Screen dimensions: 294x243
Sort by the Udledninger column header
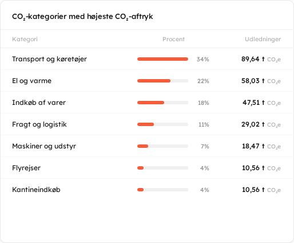tap(263, 39)
